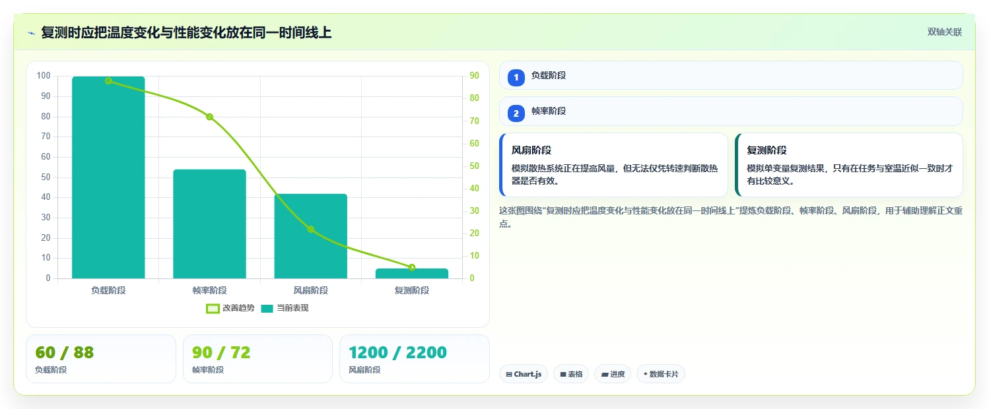This screenshot has height=409, width=989.
Task: Toggle the 改善趋势 legend entry
Action: coord(230,308)
